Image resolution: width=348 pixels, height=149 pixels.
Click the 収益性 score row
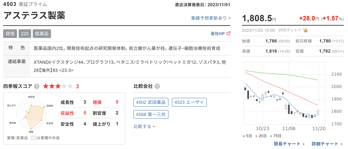click(x=73, y=113)
